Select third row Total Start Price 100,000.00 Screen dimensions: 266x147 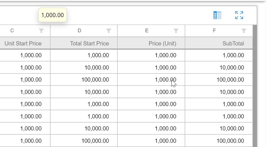95,80
